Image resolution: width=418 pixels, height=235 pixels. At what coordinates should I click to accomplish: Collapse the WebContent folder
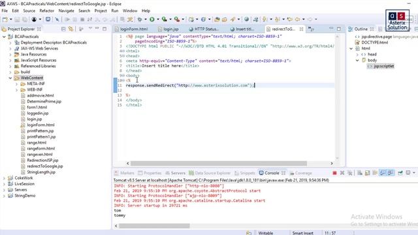click(x=10, y=78)
